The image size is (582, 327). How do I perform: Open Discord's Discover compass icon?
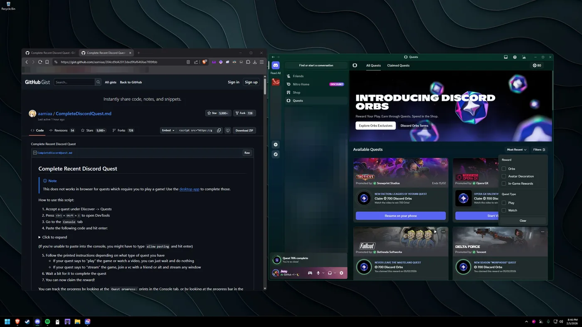click(x=276, y=154)
